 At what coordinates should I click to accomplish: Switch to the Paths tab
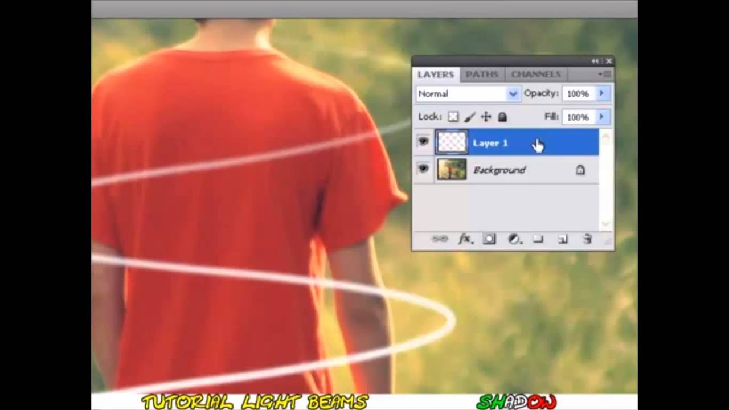click(482, 75)
